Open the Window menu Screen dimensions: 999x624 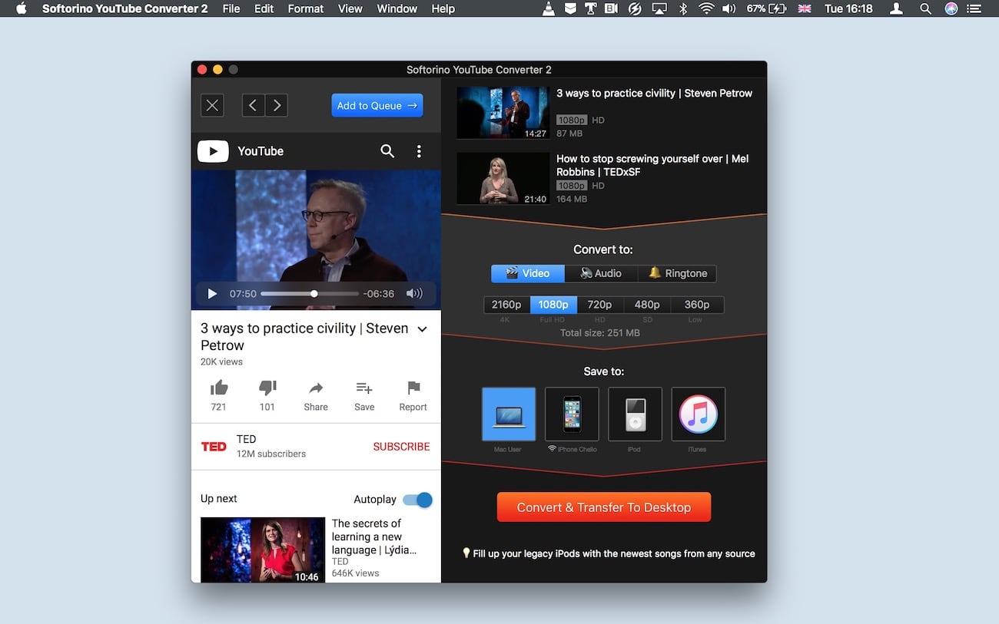click(397, 9)
